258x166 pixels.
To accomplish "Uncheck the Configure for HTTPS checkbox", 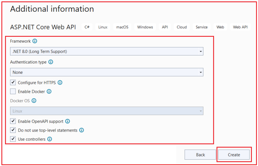I will 13,82.
